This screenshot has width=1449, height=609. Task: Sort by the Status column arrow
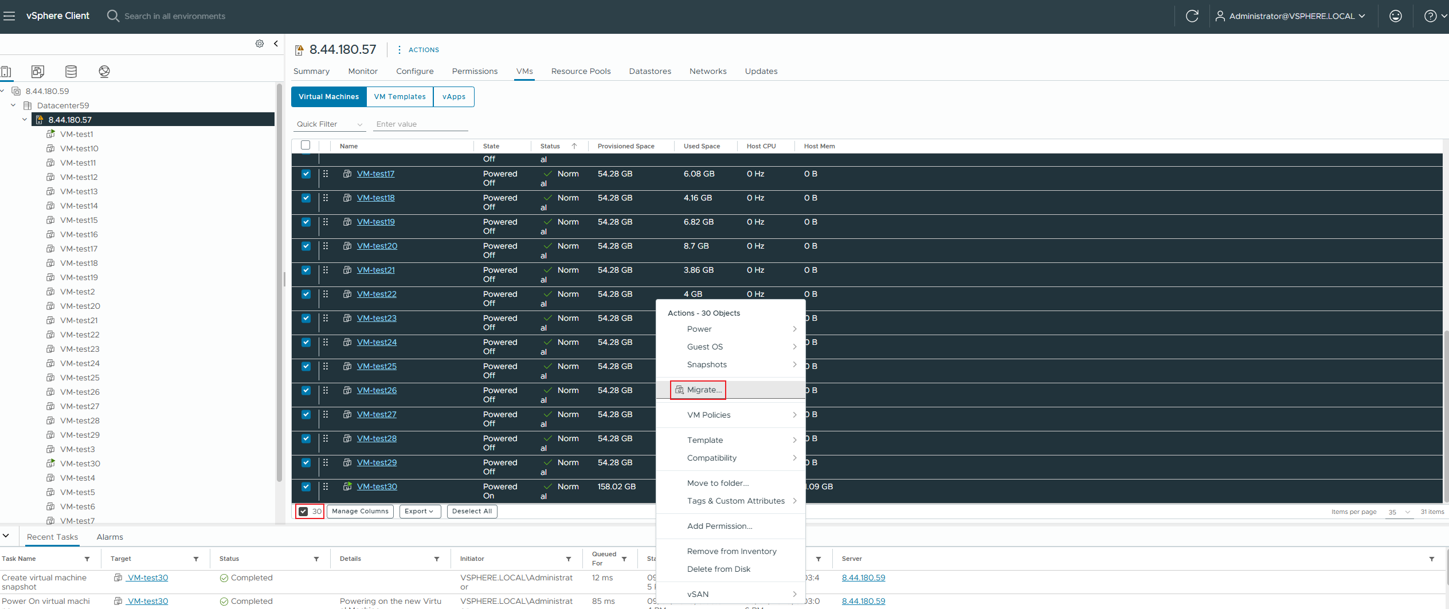[574, 146]
